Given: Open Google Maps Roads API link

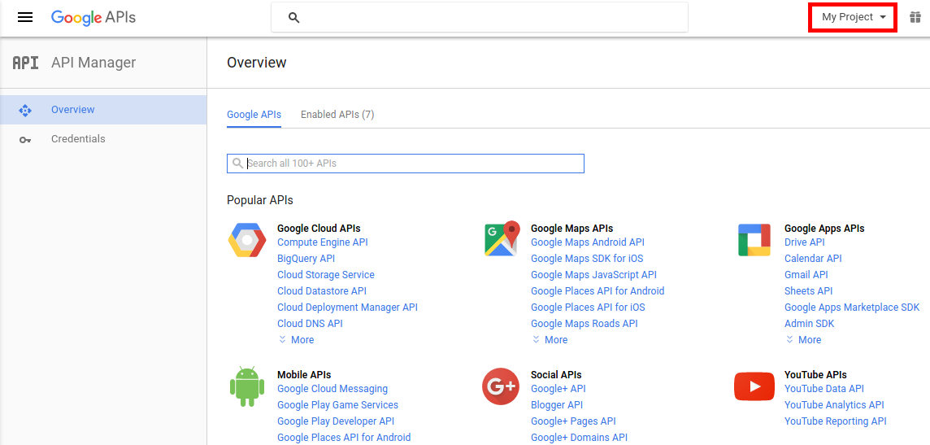Looking at the screenshot, I should [x=585, y=323].
